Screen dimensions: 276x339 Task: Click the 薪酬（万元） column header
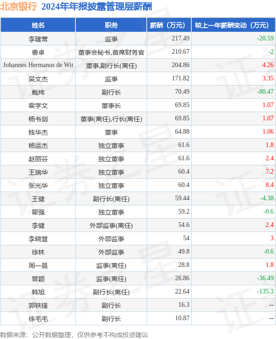pyautogui.click(x=169, y=25)
